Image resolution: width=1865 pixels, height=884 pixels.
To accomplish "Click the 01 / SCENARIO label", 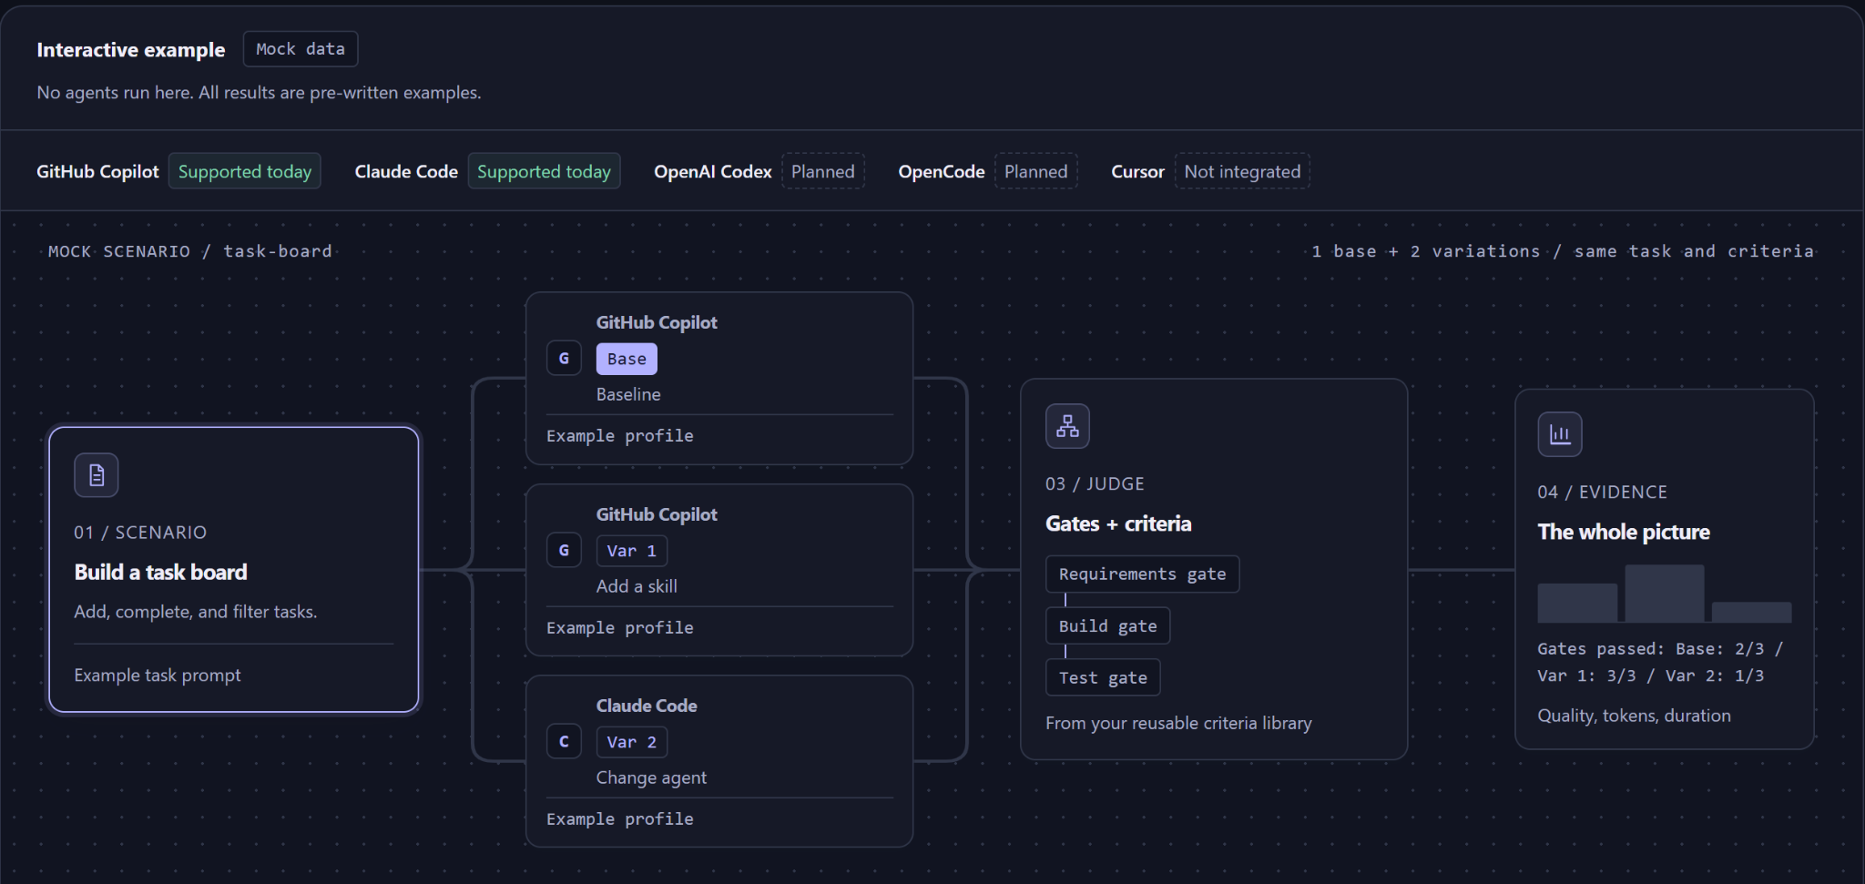I will point(140,533).
